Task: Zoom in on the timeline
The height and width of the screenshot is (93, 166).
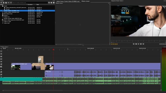Action: pos(1,72)
